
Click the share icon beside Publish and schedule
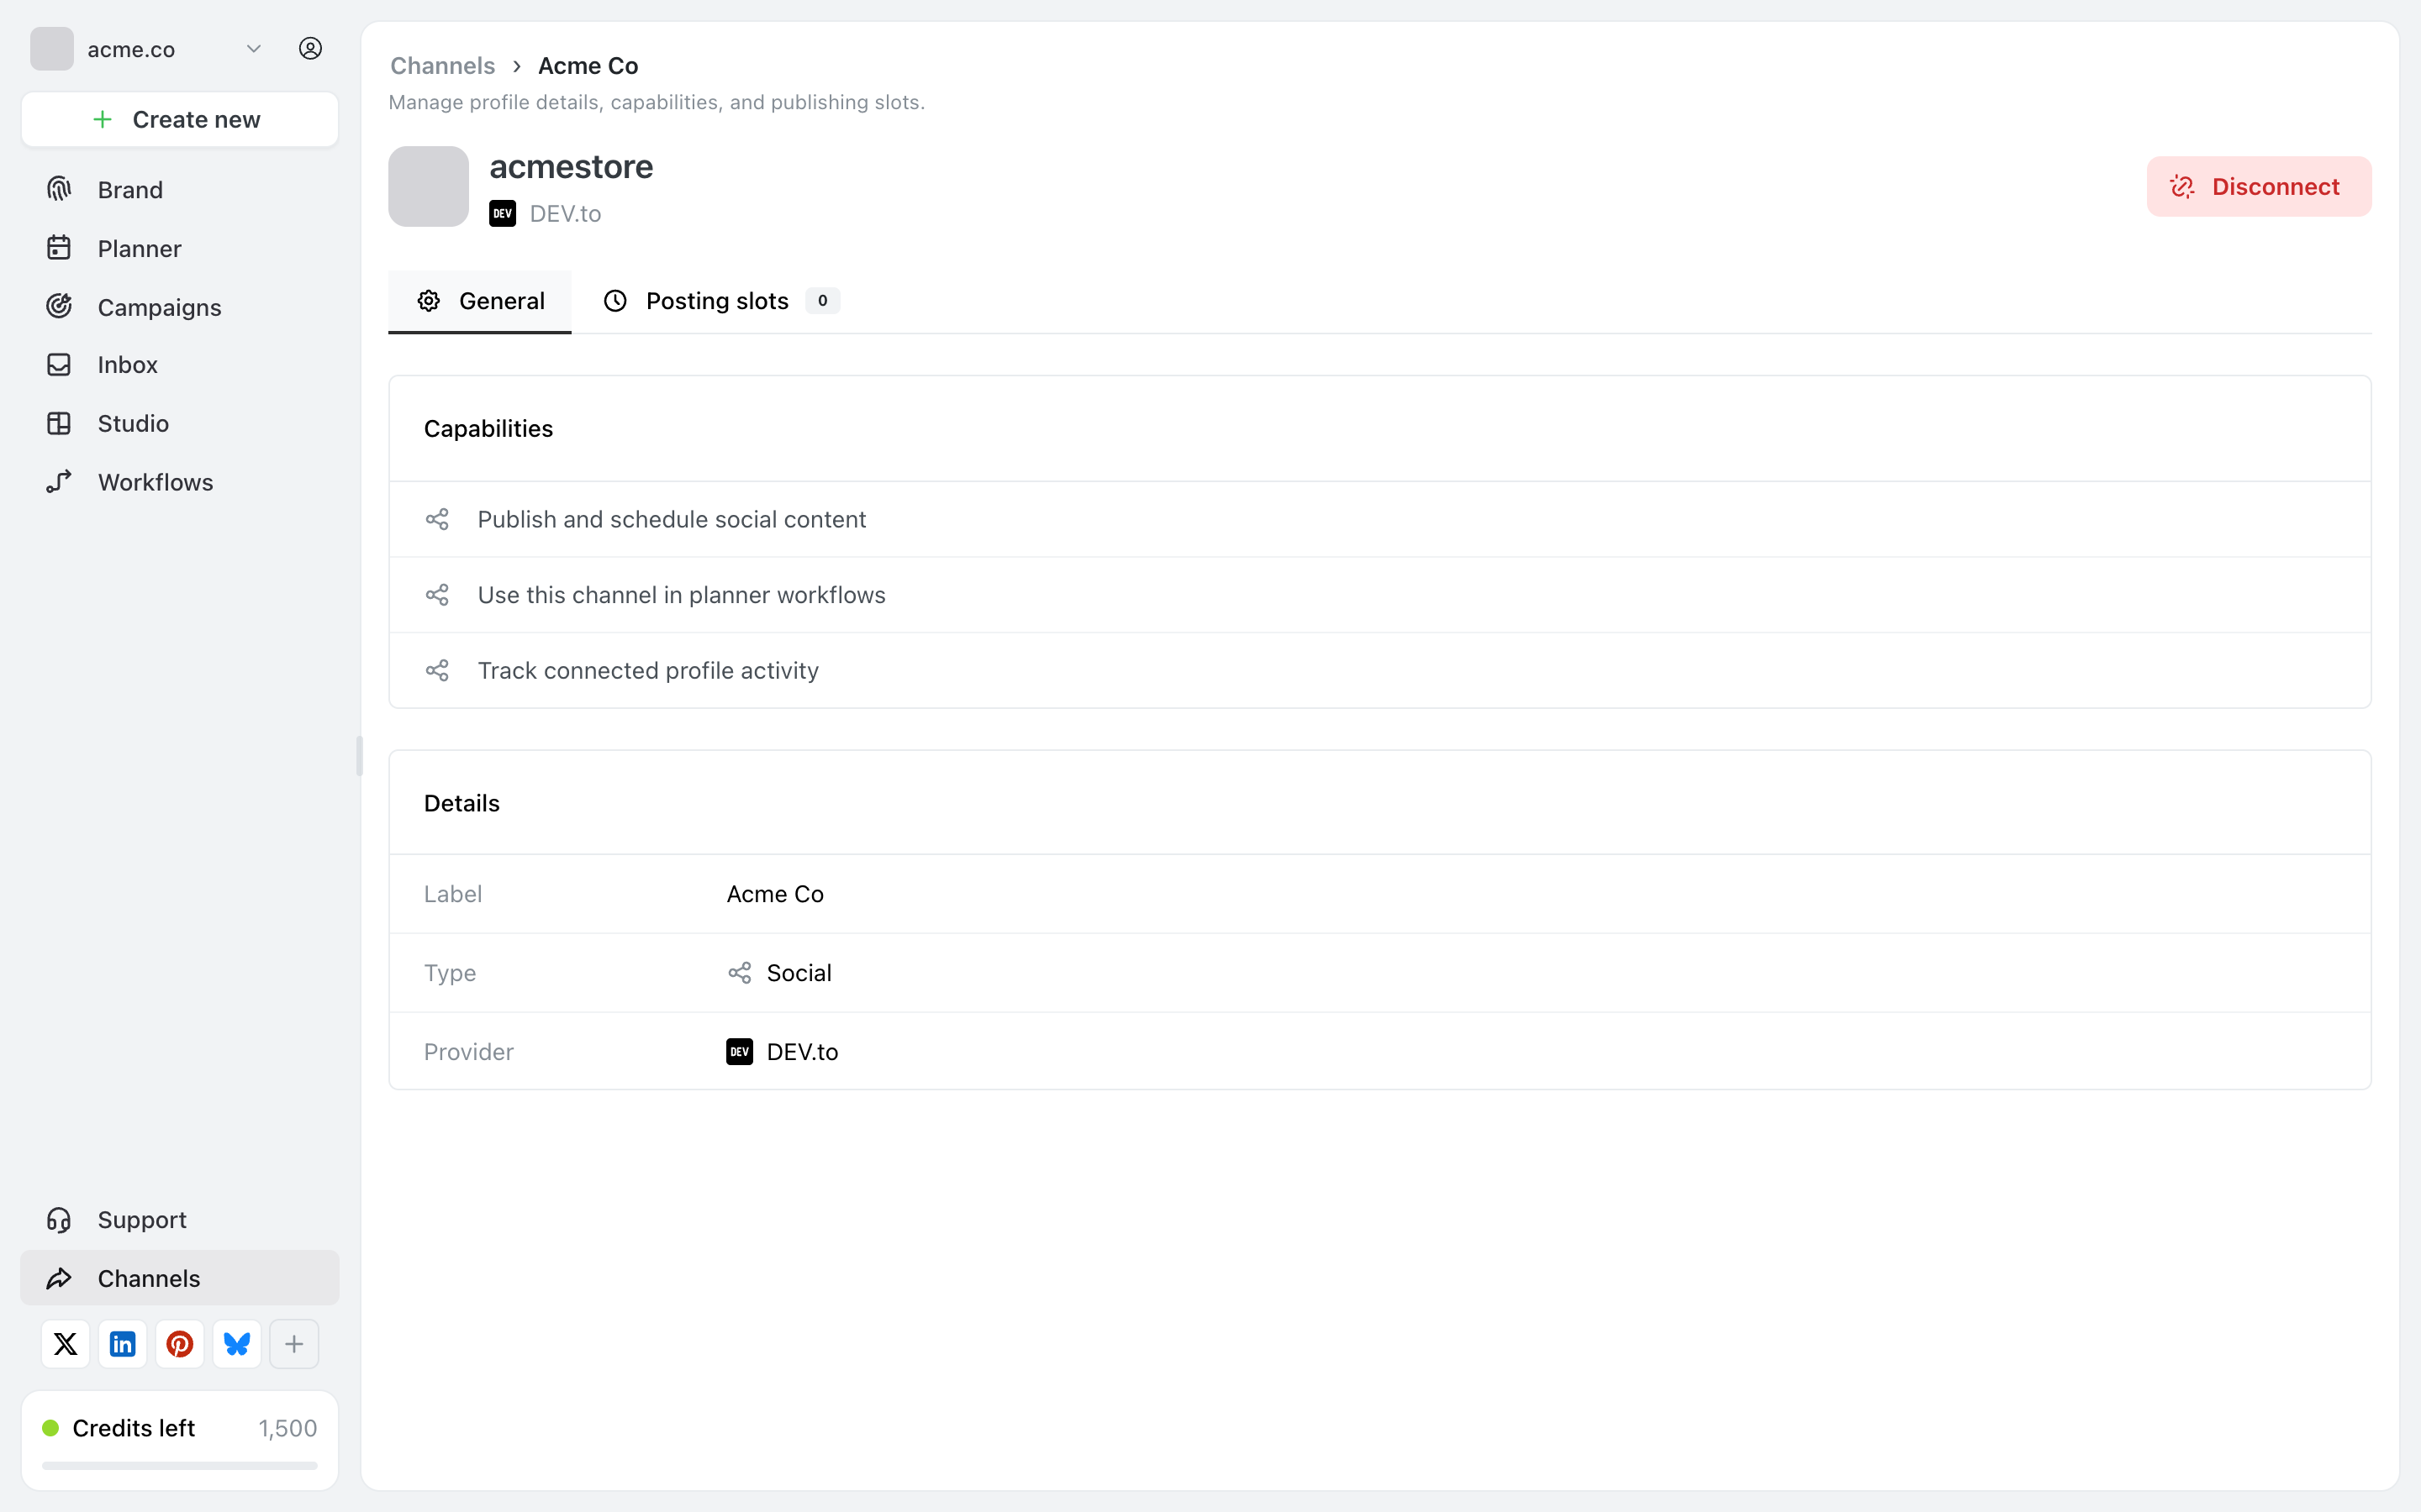tap(437, 520)
